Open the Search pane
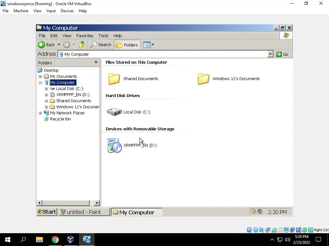329x246 pixels. (101, 45)
